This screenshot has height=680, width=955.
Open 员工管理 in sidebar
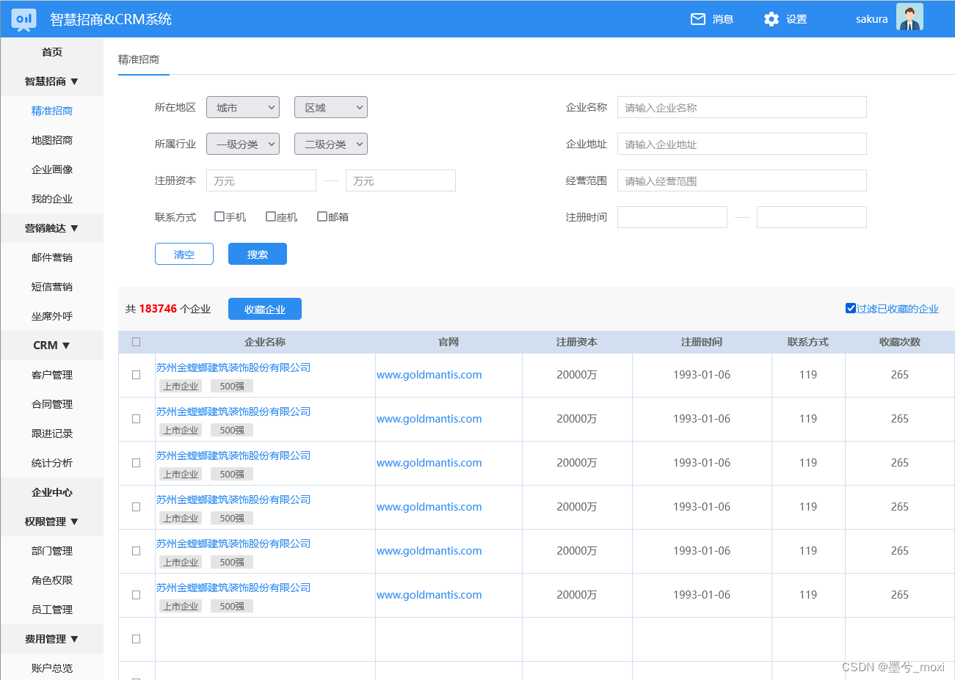click(52, 610)
